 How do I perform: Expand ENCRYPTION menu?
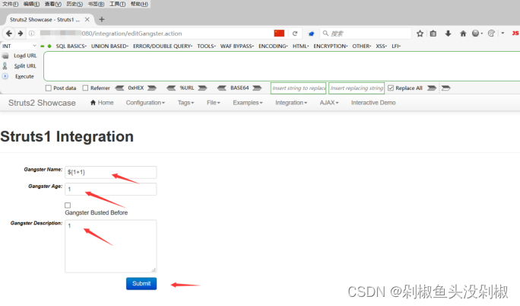click(x=331, y=46)
